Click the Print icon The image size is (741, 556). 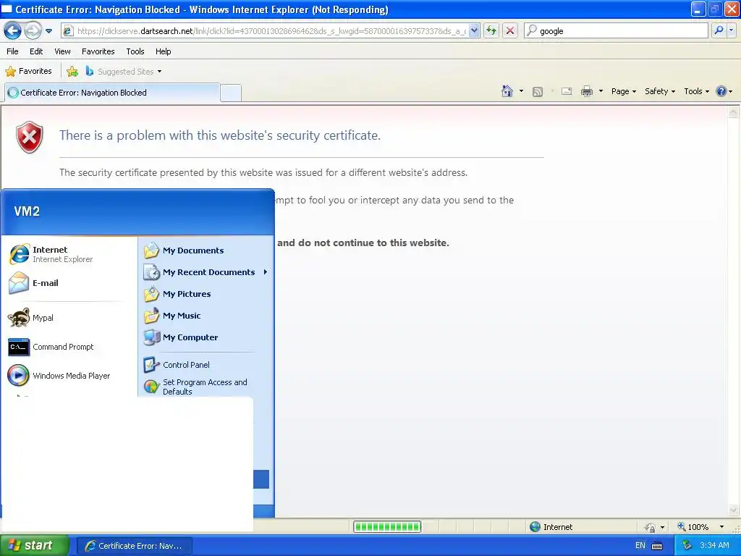tap(586, 92)
